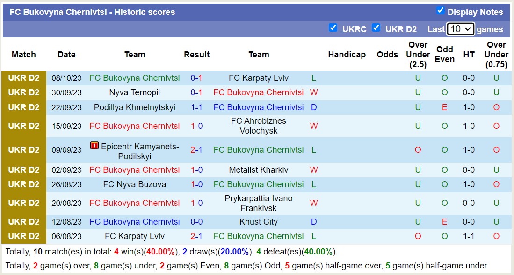Open Podillya Khmelnytskyi team page

pyautogui.click(x=135, y=107)
